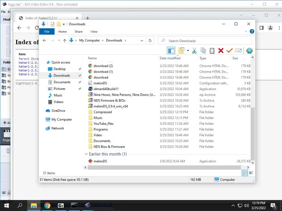
Task: Open the AVS Video Editor File menu
Action: [x=3, y=12]
